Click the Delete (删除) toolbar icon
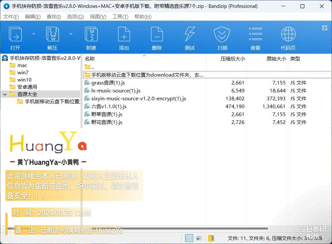The height and width of the screenshot is (244, 332). pyautogui.click(x=157, y=34)
